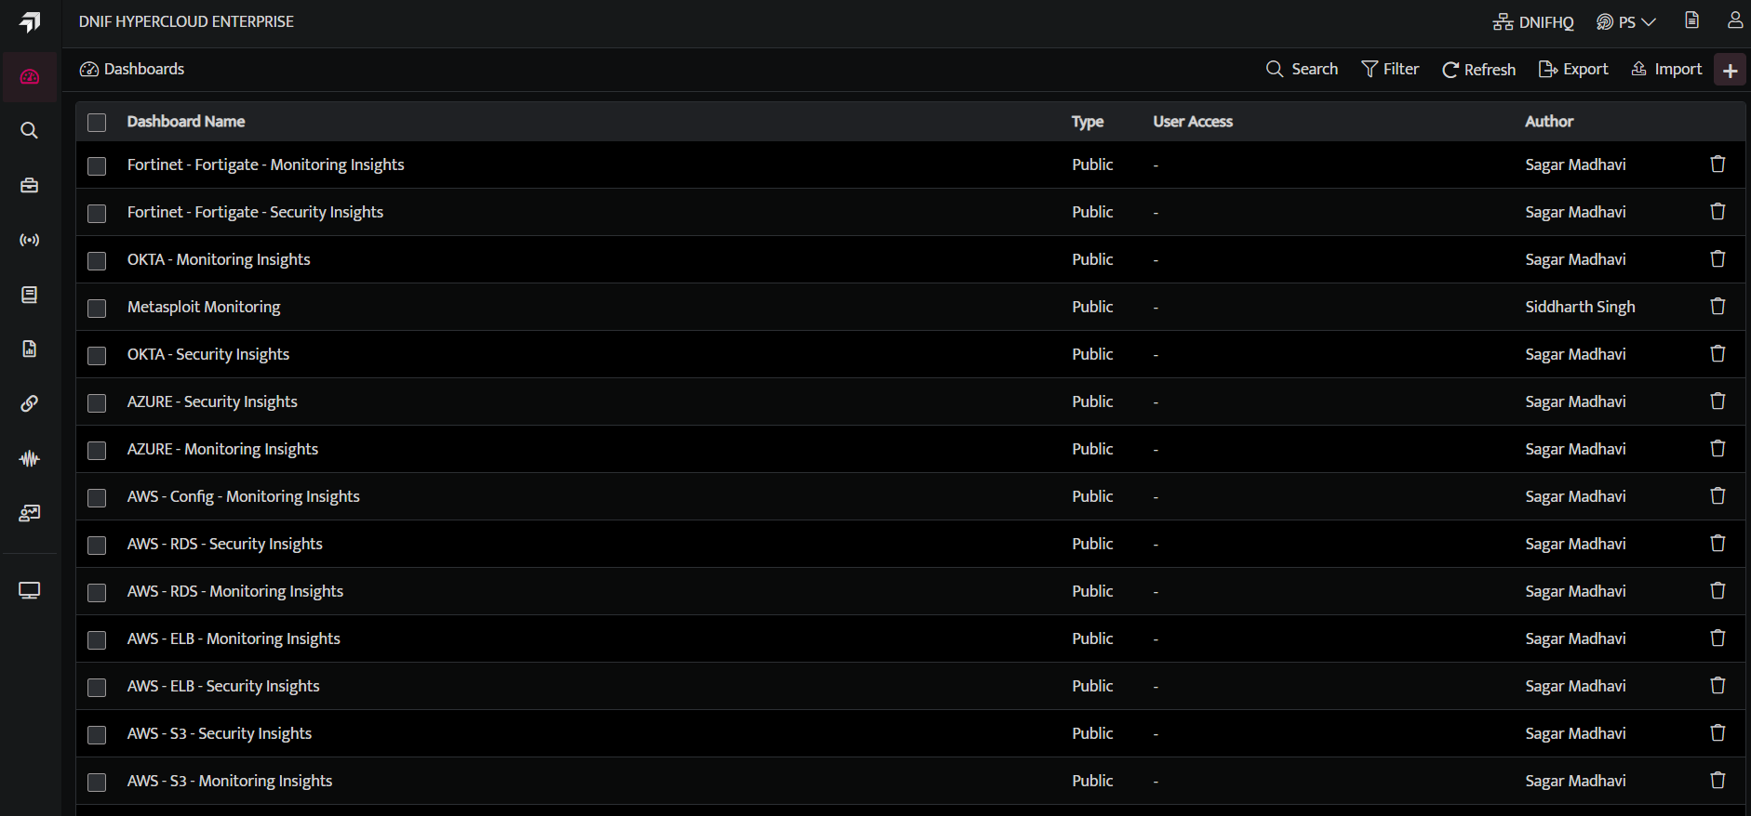Click the User Access column header
This screenshot has height=816, width=1751.
[x=1193, y=122]
